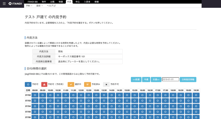Select the 07/05 19:30 slot
This screenshot has width=221, height=119.
(196, 112)
